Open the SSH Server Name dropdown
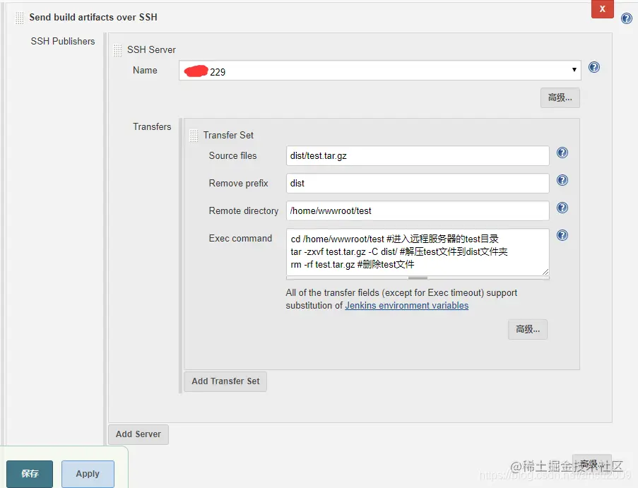Screen dimensions: 638x488 click(379, 71)
